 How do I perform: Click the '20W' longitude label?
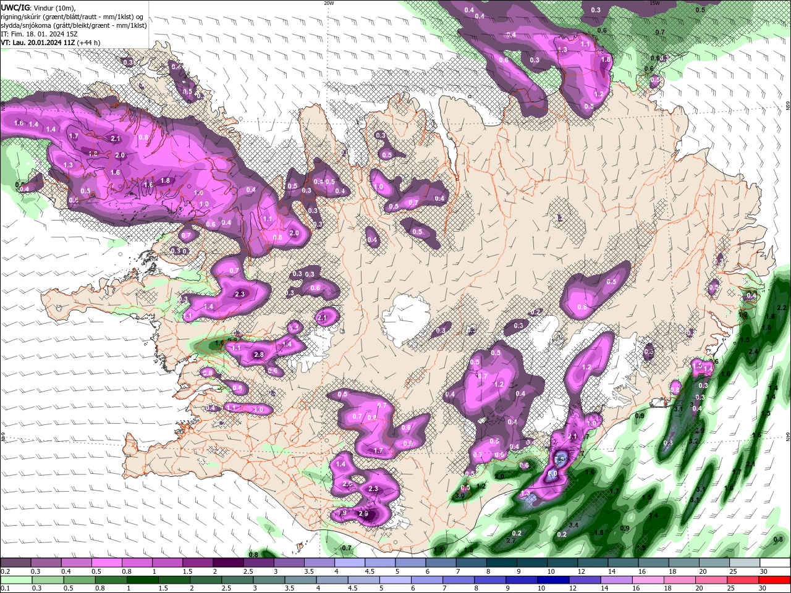(x=329, y=3)
